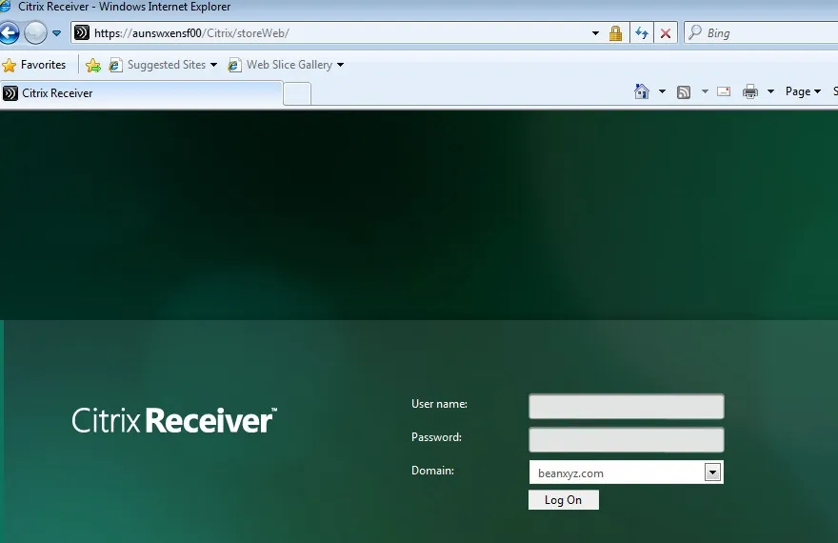The height and width of the screenshot is (543, 838).
Task: Go to home page with Home icon
Action: point(641,91)
